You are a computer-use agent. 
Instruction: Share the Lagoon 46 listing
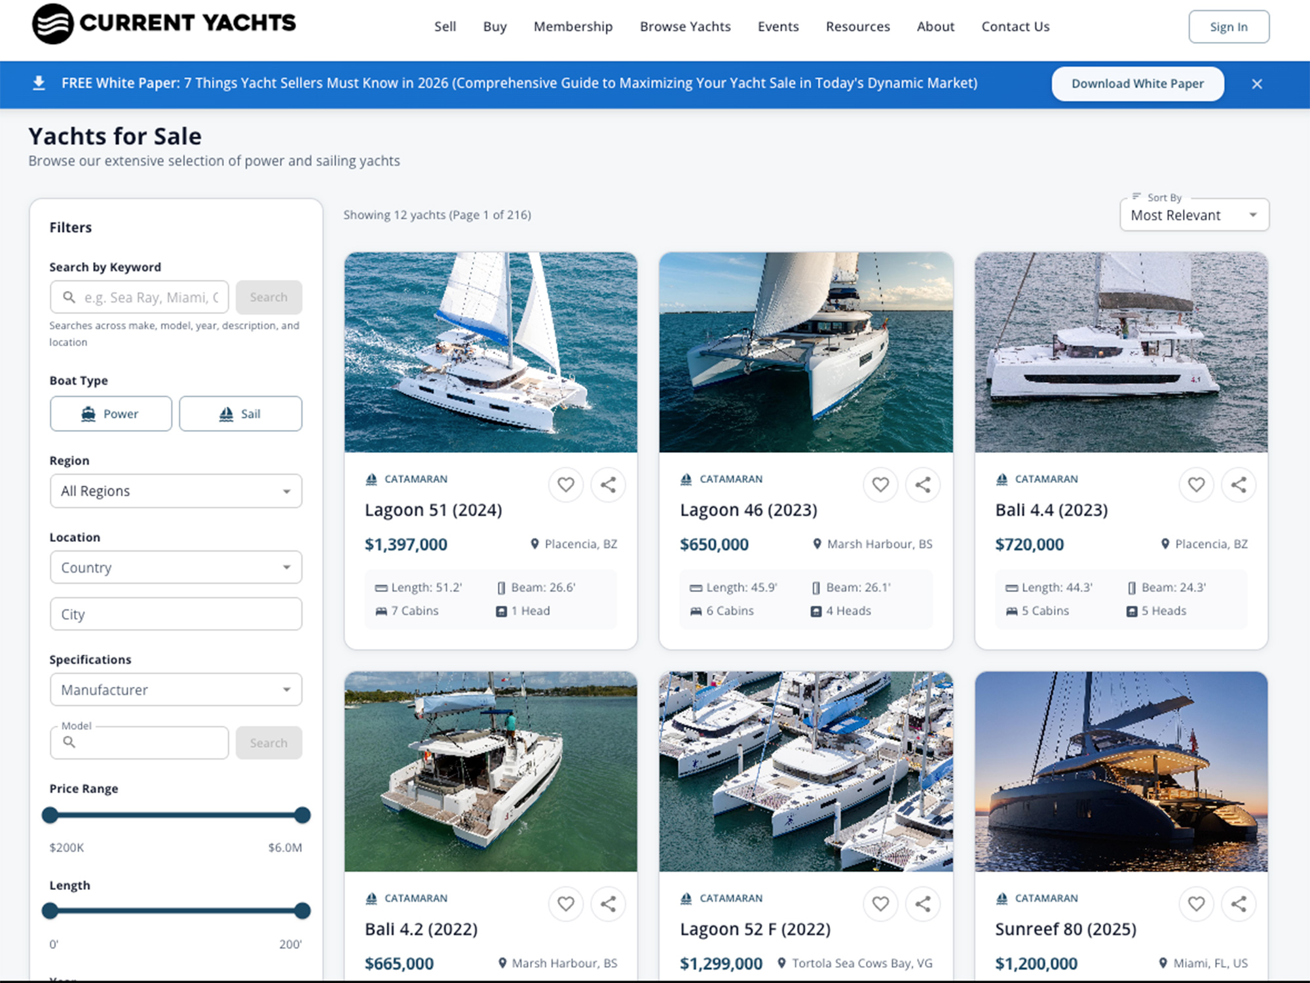923,485
